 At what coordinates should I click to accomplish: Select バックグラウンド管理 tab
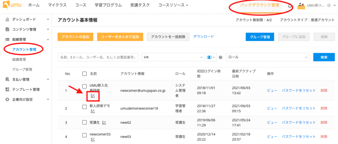click(260, 5)
